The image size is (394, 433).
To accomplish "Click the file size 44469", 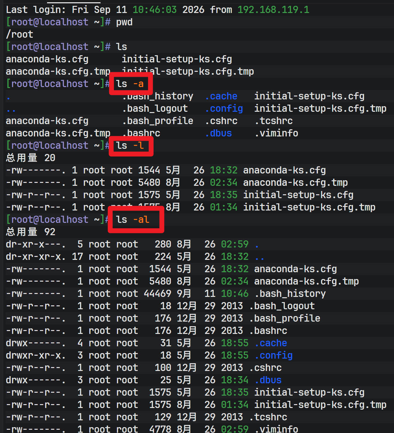I will point(158,294).
